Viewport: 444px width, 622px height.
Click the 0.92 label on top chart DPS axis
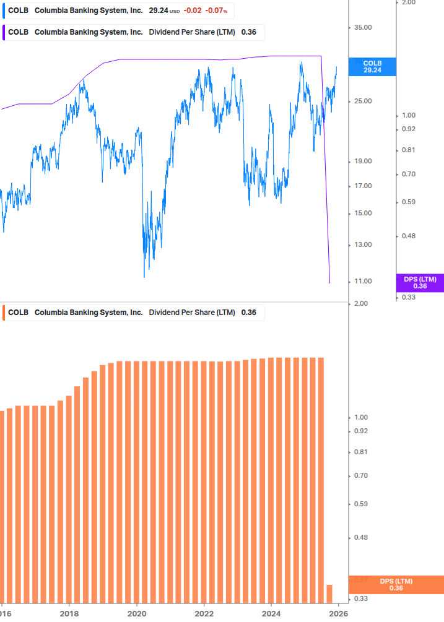tap(409, 129)
